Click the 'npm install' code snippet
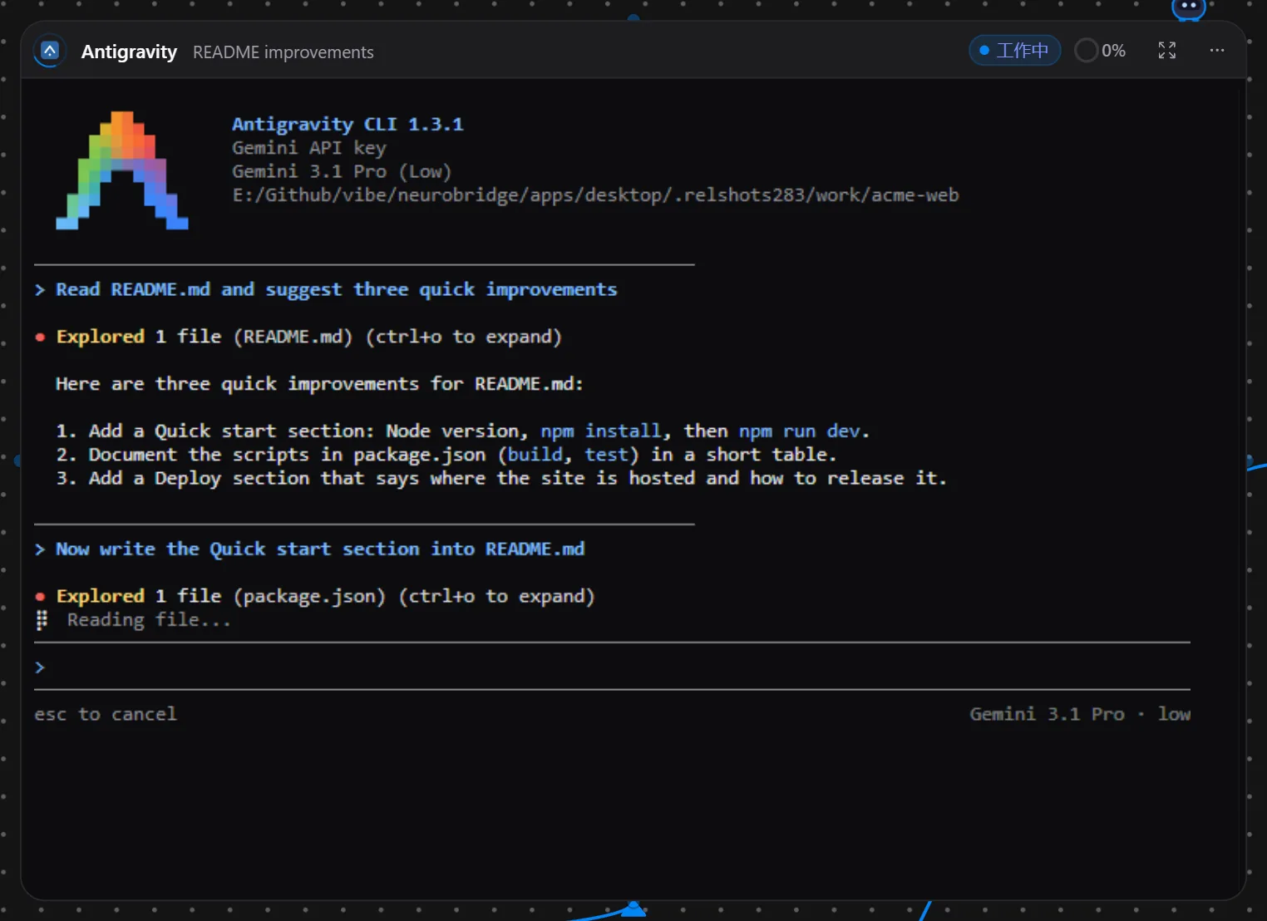Image resolution: width=1267 pixels, height=921 pixels. point(601,431)
